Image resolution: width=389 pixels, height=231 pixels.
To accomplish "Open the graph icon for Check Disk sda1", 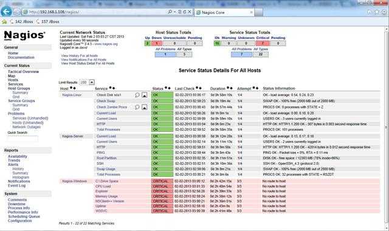I will tap(145, 95).
